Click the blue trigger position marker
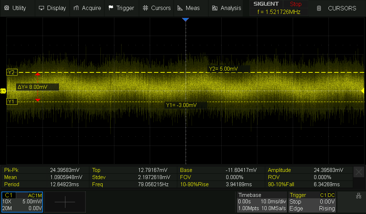 coord(185,20)
